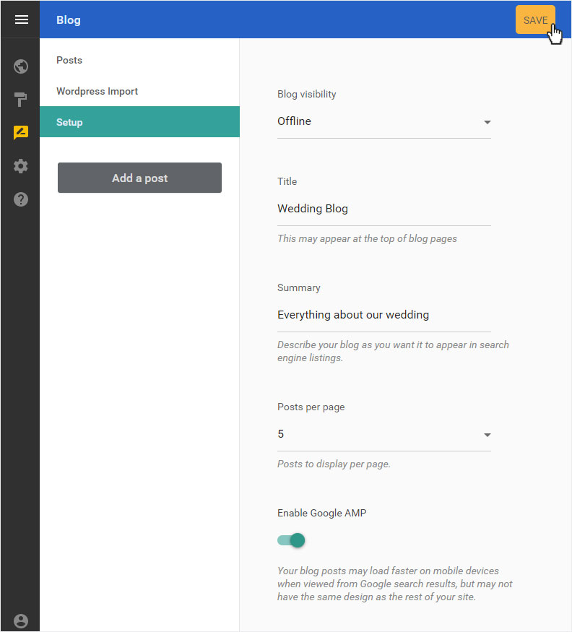Disable the Enable Google AMP switch
Screen dimensions: 572x632
(x=292, y=540)
